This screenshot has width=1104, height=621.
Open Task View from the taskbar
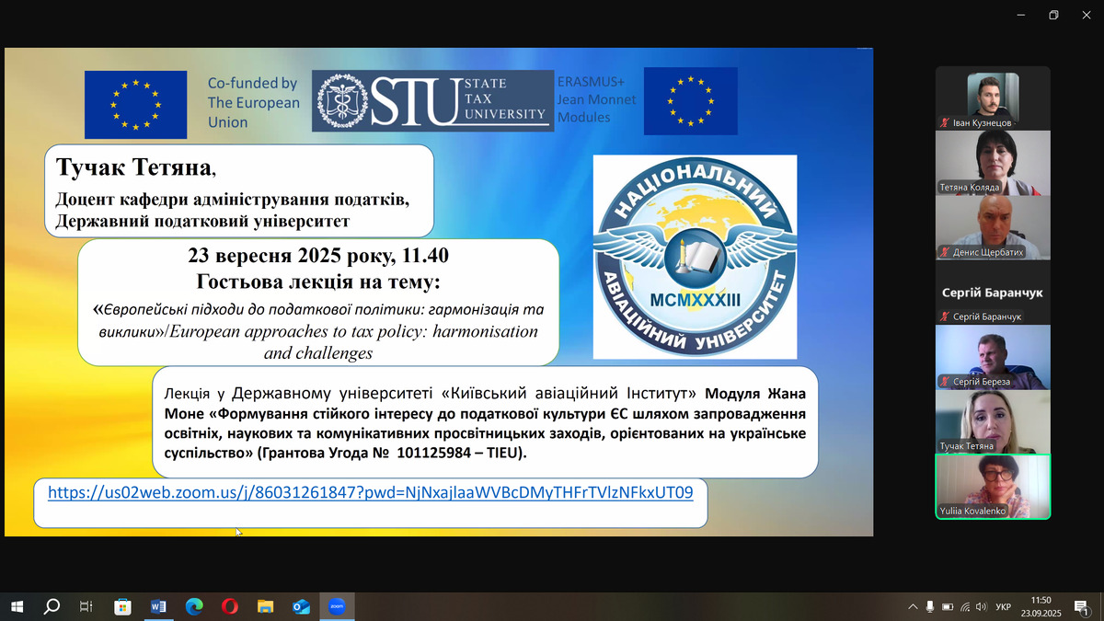click(86, 606)
